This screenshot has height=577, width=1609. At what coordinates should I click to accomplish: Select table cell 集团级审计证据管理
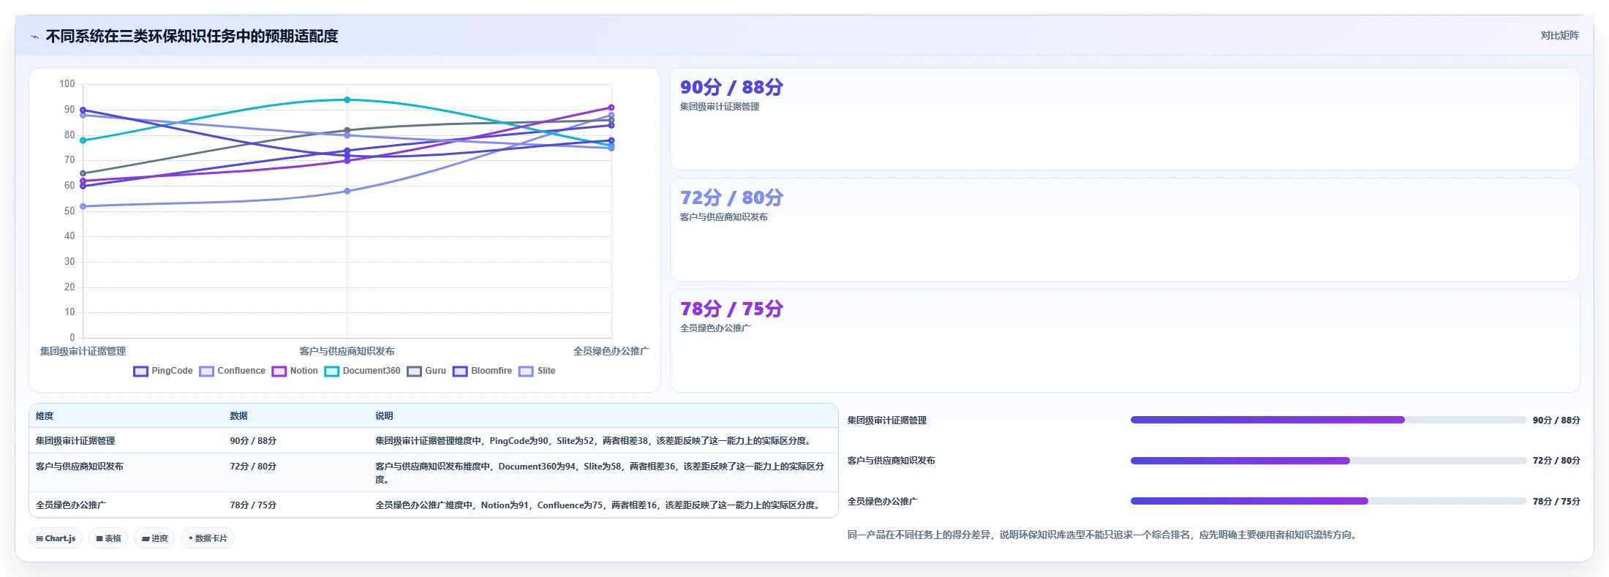pyautogui.click(x=75, y=441)
